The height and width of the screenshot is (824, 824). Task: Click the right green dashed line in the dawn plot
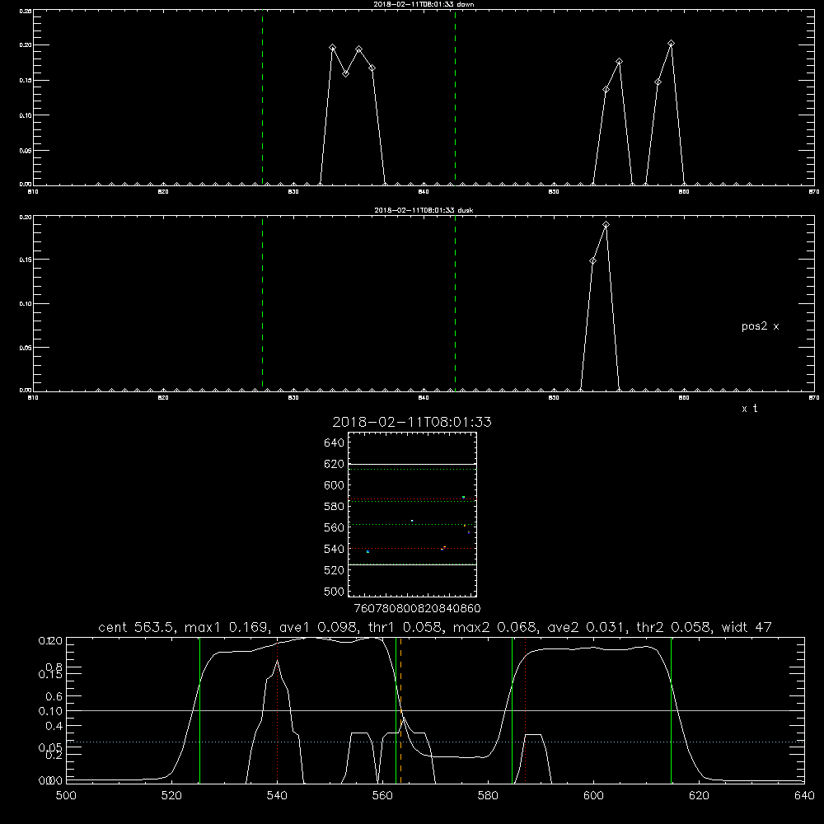455,97
